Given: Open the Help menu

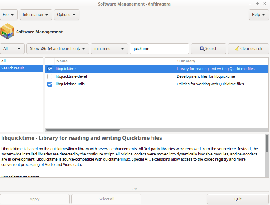Looking at the screenshot, I should pos(259,15).
